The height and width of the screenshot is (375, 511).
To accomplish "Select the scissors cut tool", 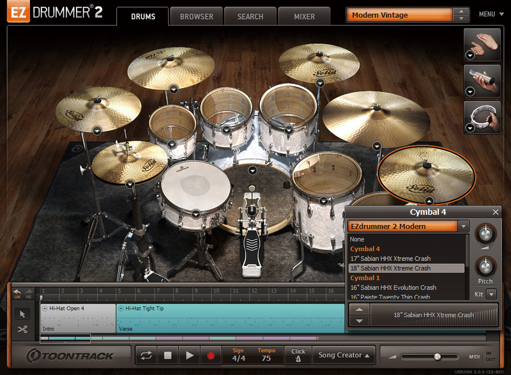I will point(22,330).
